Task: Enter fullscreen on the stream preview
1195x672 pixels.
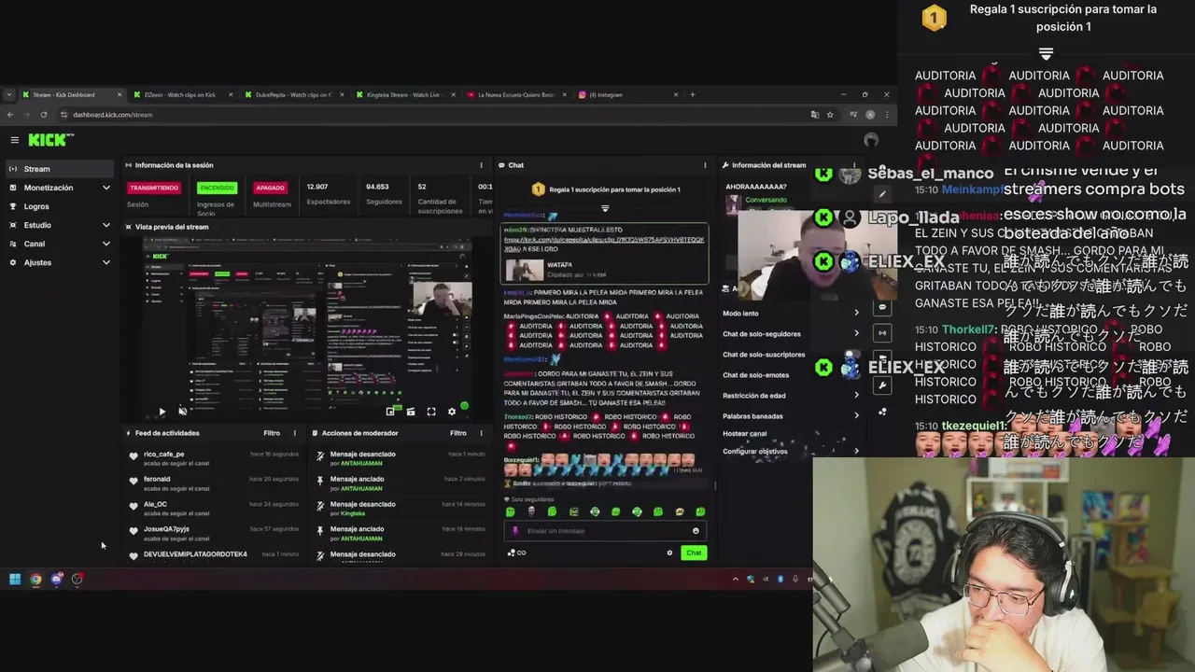Action: coord(431,412)
